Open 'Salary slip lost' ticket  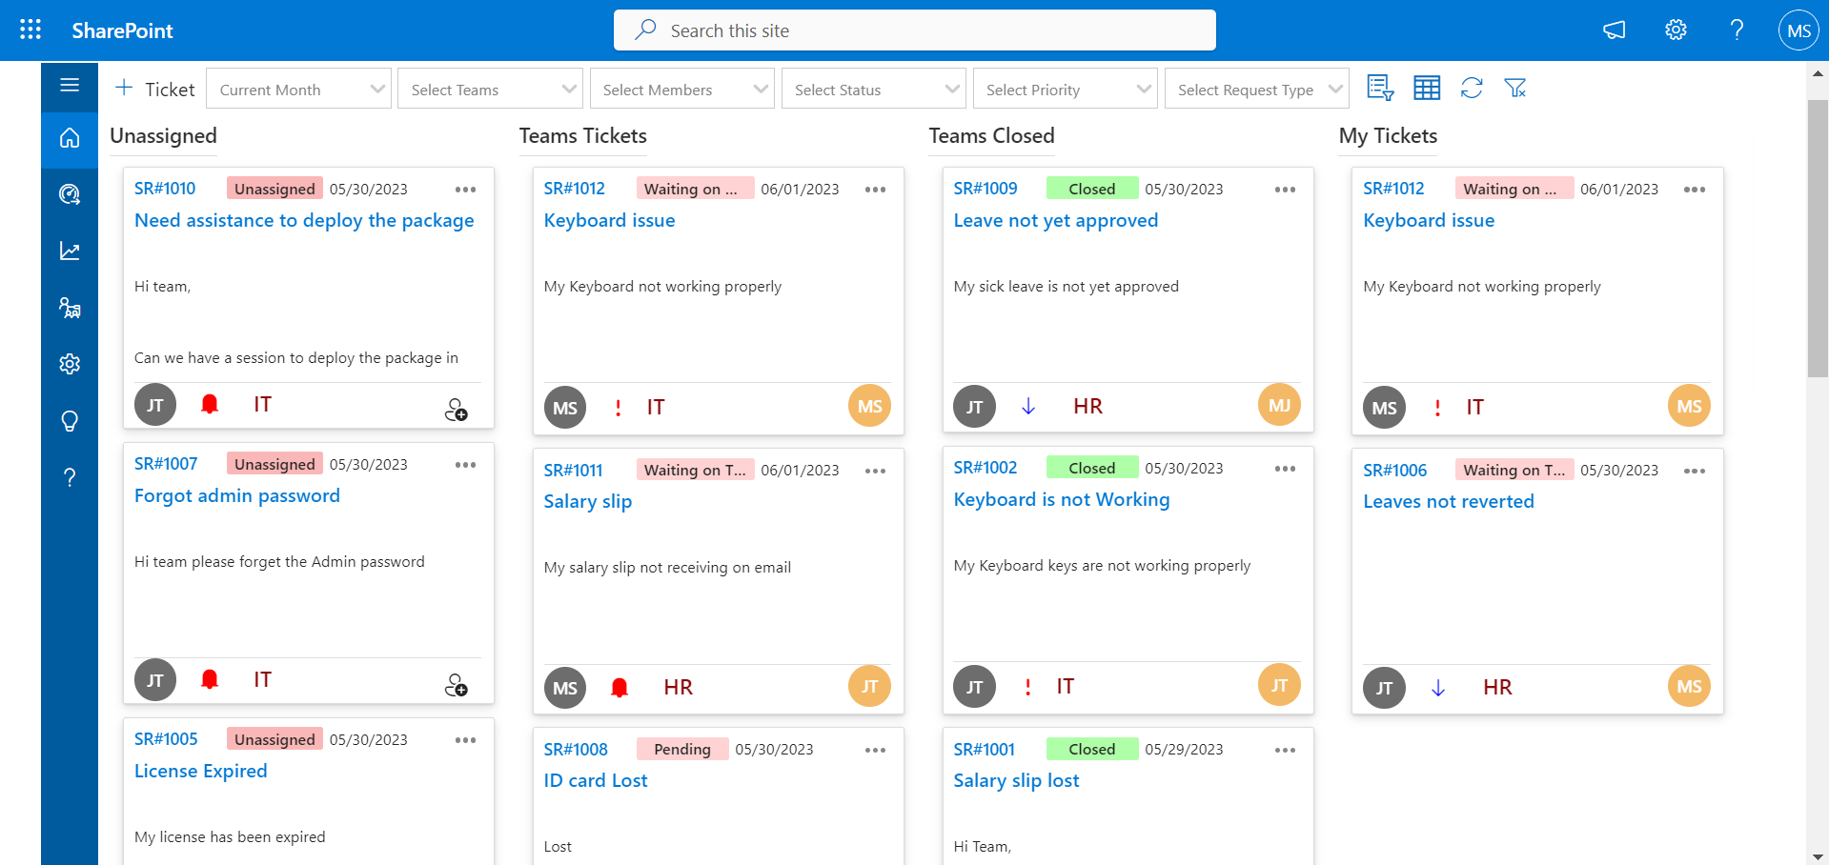(x=1017, y=781)
